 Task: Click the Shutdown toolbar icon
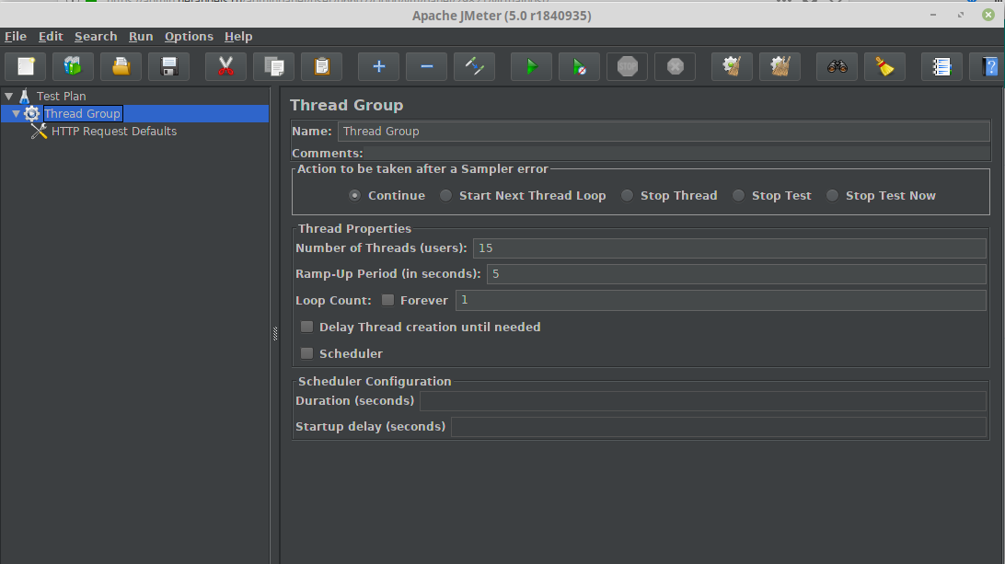(x=675, y=66)
